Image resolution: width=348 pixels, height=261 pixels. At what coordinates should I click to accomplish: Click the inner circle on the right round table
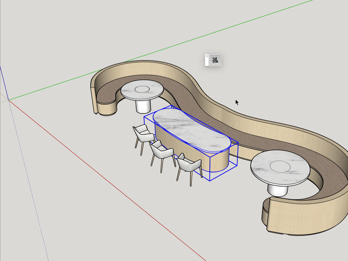(x=280, y=166)
